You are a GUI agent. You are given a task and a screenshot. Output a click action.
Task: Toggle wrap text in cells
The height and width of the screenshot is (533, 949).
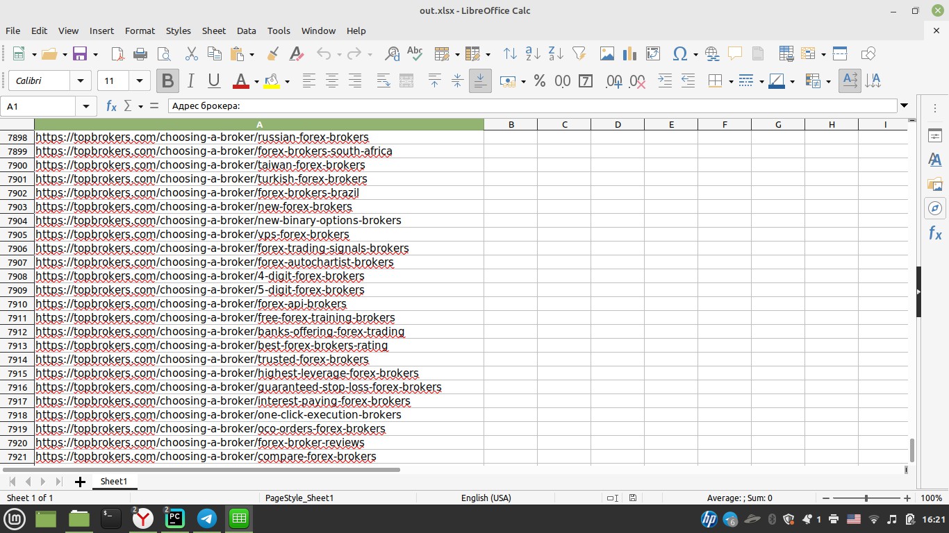click(383, 81)
